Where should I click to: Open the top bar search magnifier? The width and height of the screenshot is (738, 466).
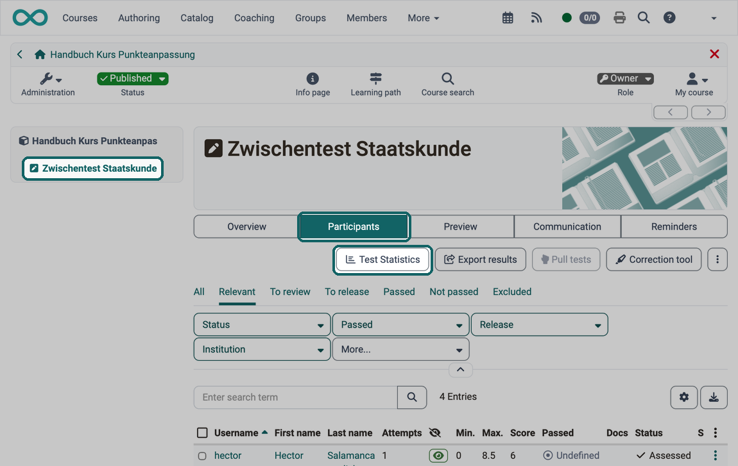[644, 18]
